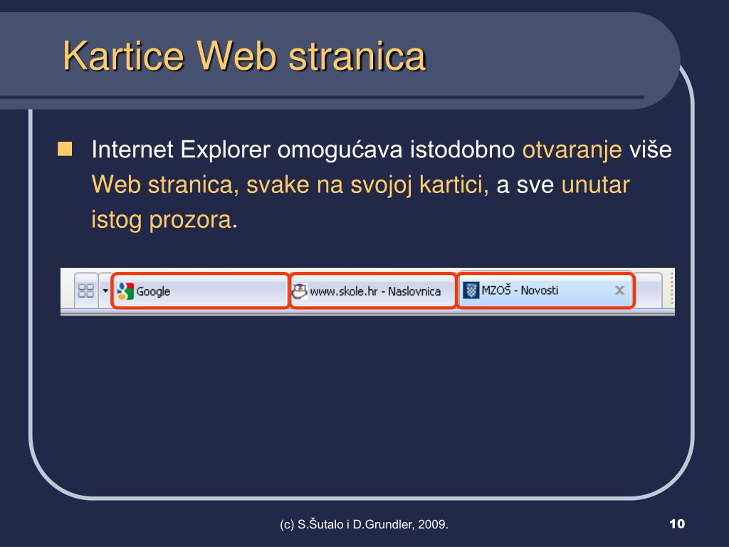729x547 pixels.
Task: Open the Quick Tabs grid view
Action: (86, 291)
